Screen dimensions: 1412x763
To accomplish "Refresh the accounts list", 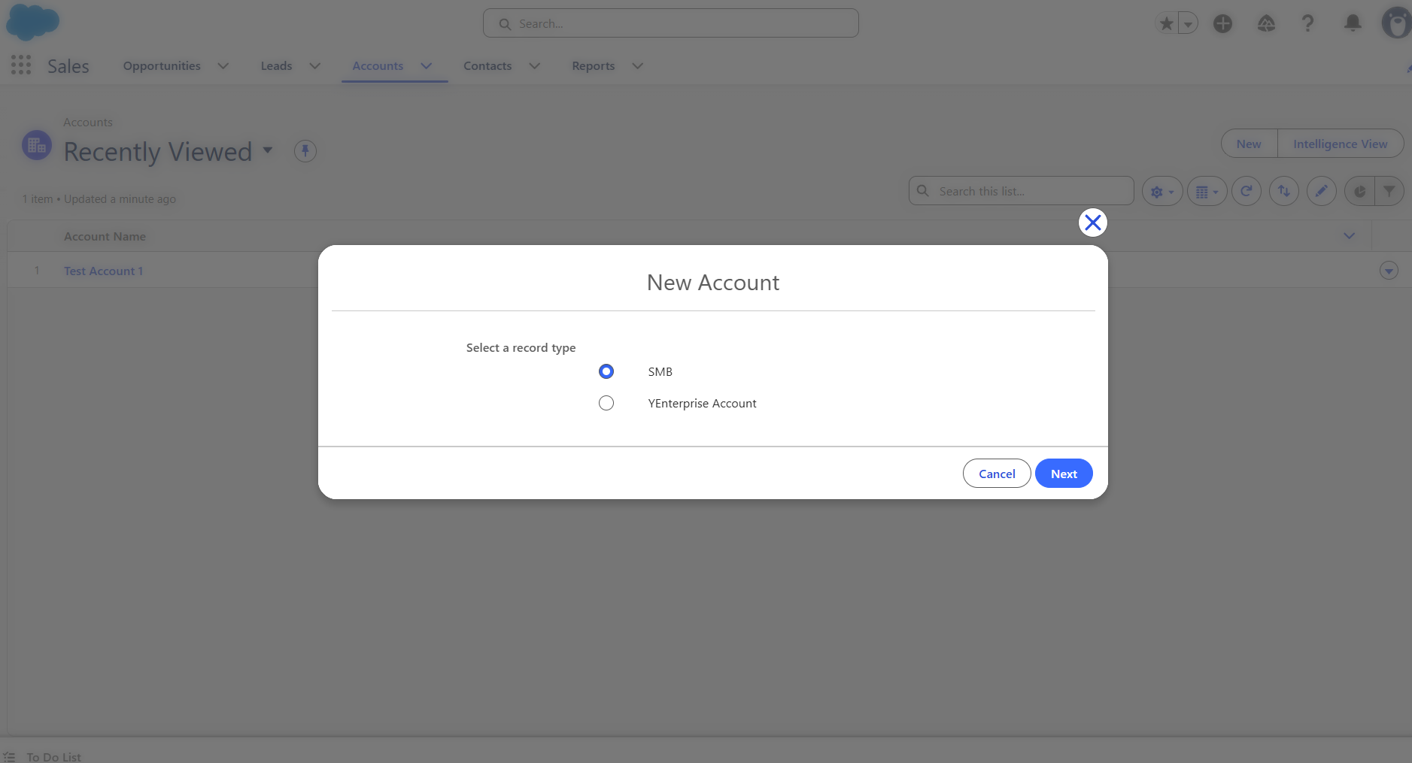I will pyautogui.click(x=1247, y=192).
